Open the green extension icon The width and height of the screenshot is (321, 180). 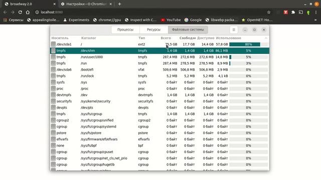coord(308,12)
